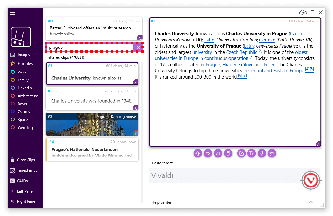Pin the clip with pushpin button
Screen dimensions: 333x216
262,153
